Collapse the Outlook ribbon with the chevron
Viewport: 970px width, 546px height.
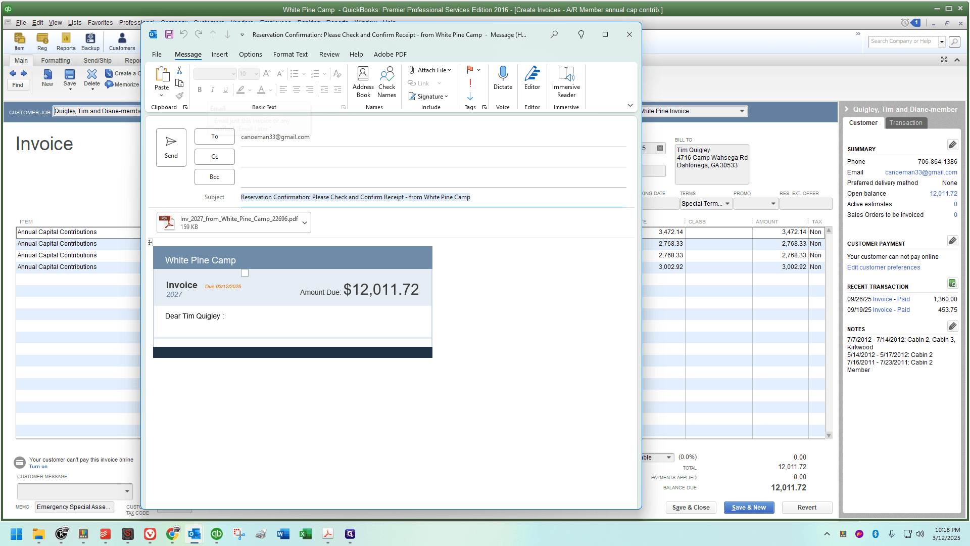(x=630, y=105)
